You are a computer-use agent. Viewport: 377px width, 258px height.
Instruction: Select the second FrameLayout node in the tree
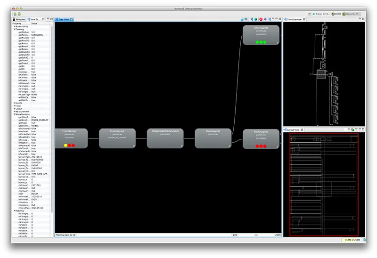117,138
